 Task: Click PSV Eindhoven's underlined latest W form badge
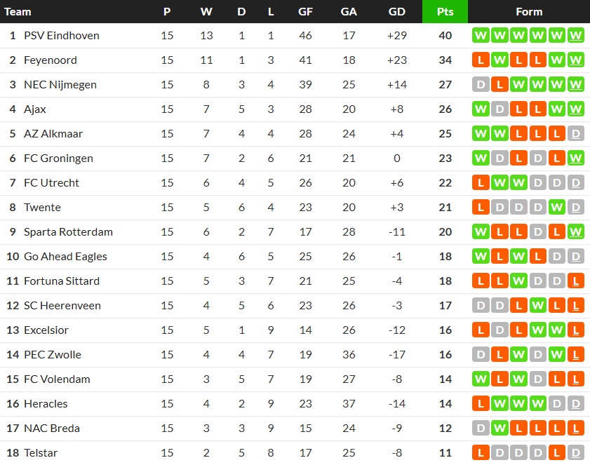[x=575, y=36]
